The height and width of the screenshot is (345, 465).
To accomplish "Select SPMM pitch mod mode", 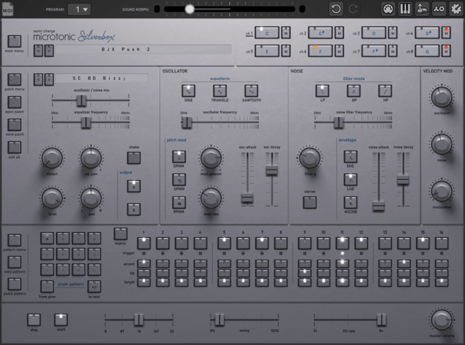I will pos(179,179).
